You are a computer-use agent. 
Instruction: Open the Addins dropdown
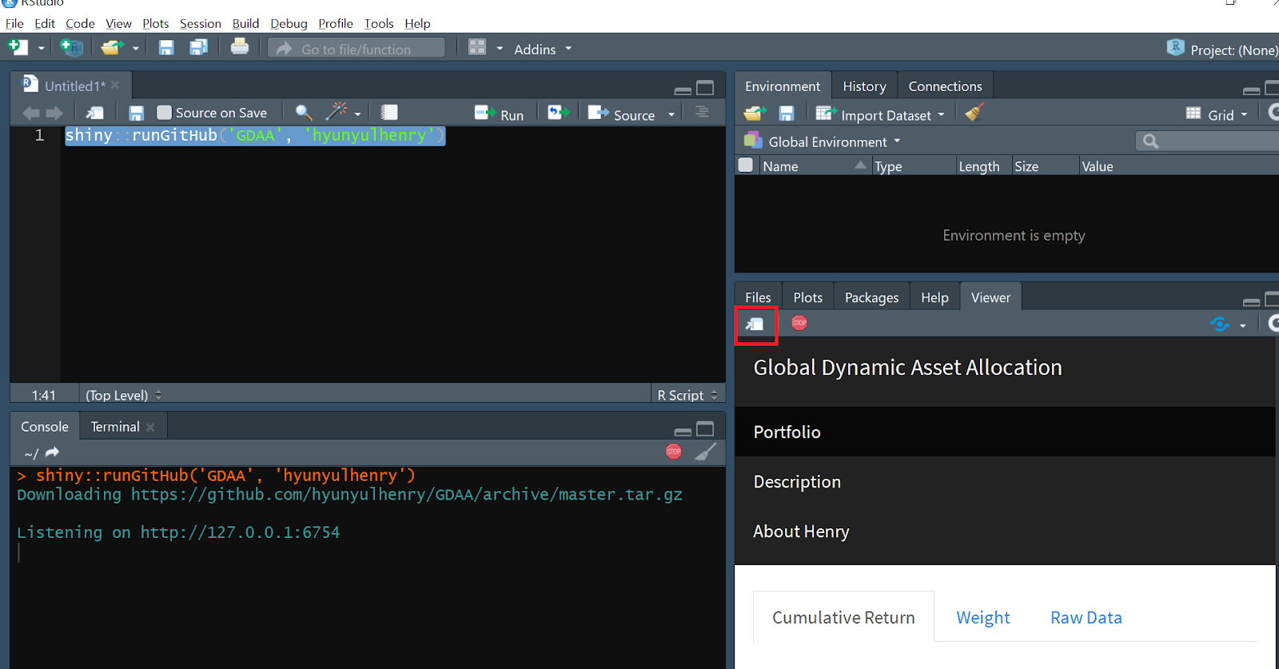click(x=543, y=49)
